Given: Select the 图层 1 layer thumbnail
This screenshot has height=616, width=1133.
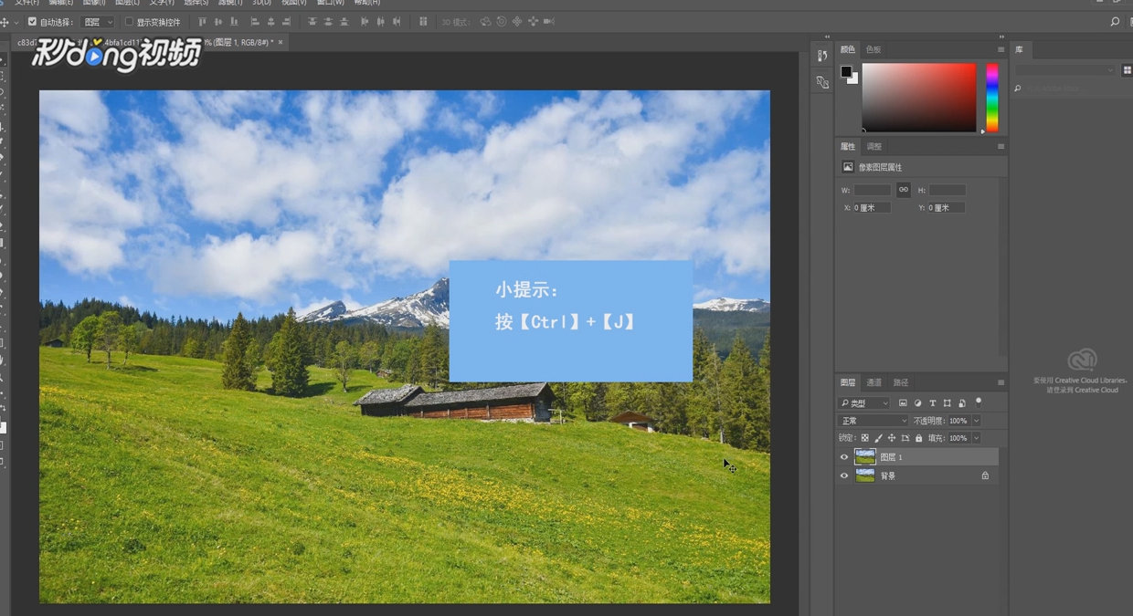Looking at the screenshot, I should 864,457.
